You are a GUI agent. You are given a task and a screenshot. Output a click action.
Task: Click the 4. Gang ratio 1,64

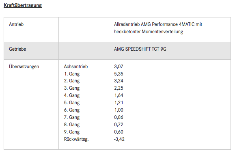(x=119, y=95)
